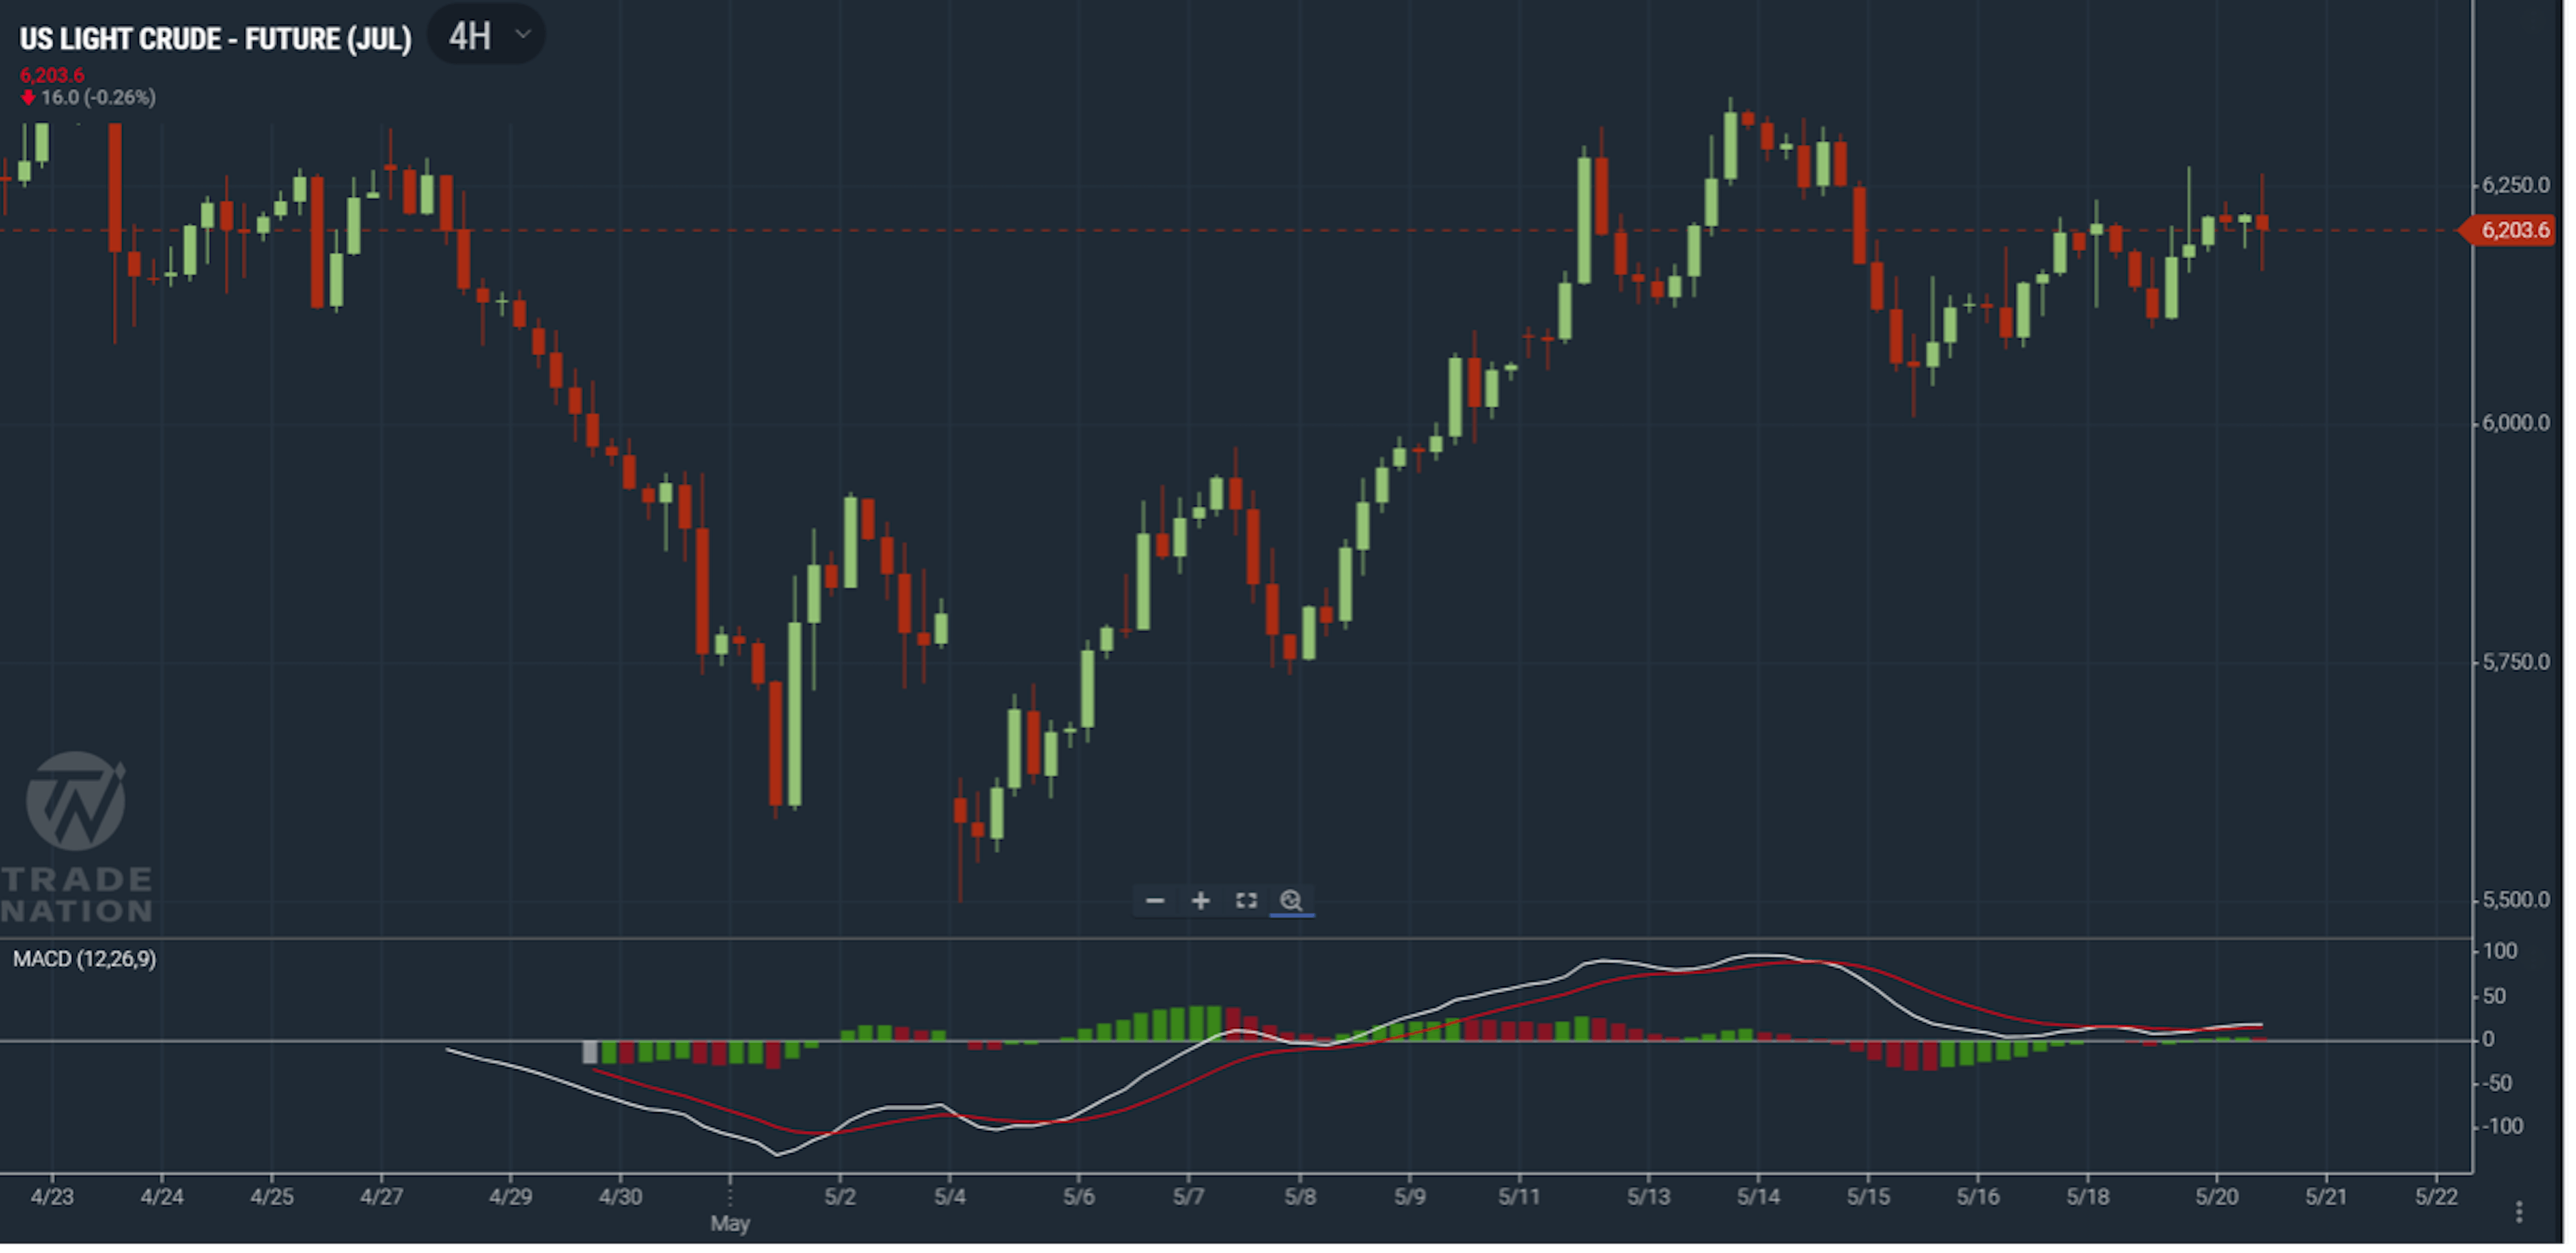Click the MACD (12,26,9) indicator label
Image resolution: width=2576 pixels, height=1253 pixels.
(84, 959)
